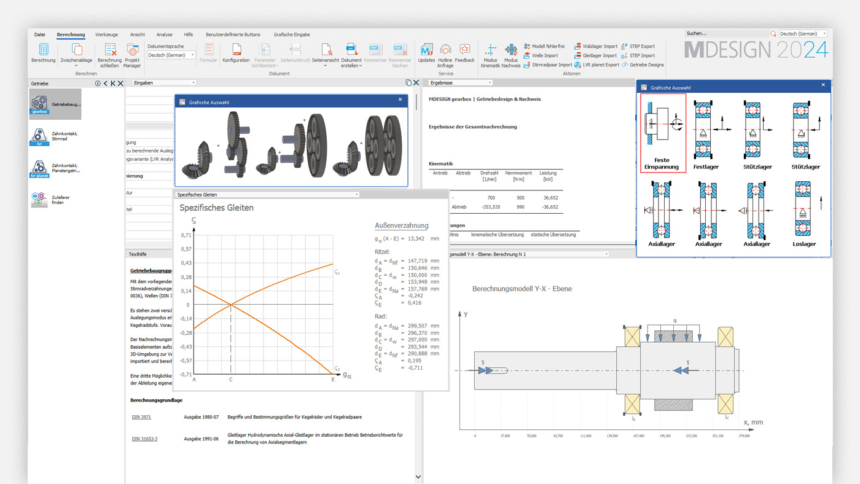Open Benutzerdefinierte Buttons tab
Viewport: 860px width, 484px height.
[x=233, y=34]
